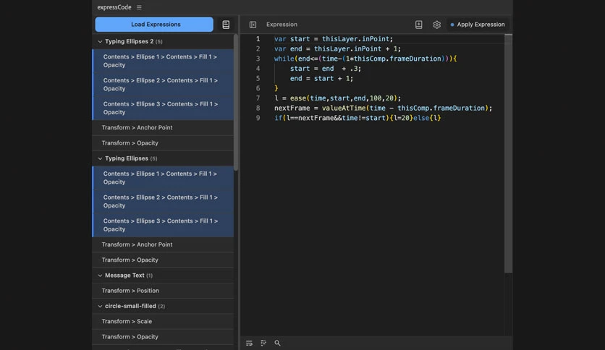
Task: Click line 4 'start = end + .3;'
Action: (325, 69)
